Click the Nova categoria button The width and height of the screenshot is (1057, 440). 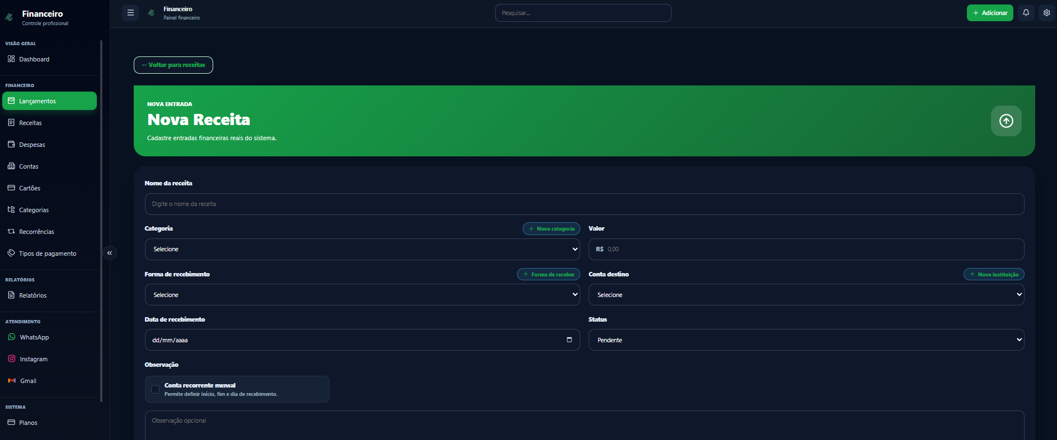tap(551, 228)
